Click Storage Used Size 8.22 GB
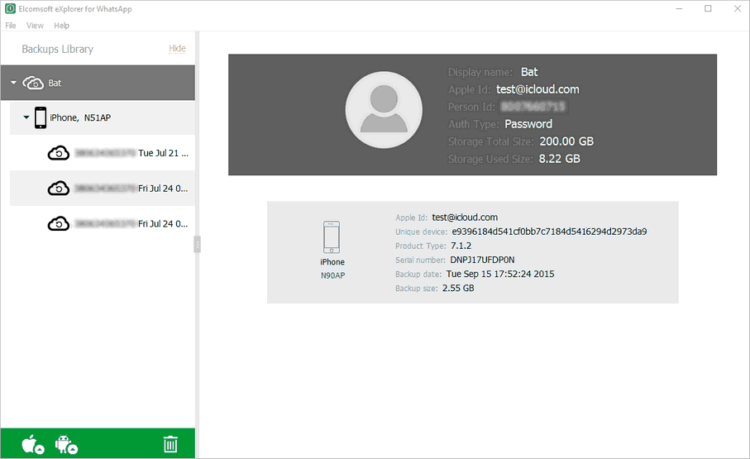This screenshot has width=750, height=459. pyautogui.click(x=559, y=159)
